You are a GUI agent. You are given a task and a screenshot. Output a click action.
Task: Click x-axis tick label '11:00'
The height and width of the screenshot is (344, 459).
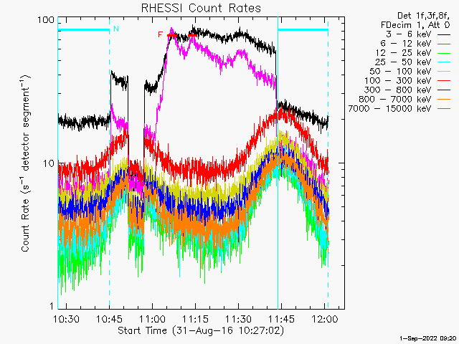[152, 319]
